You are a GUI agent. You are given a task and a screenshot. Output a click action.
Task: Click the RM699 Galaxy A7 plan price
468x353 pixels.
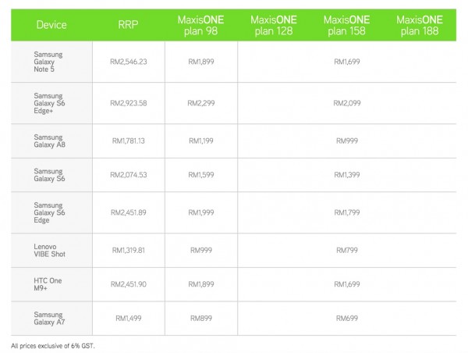pyautogui.click(x=347, y=319)
